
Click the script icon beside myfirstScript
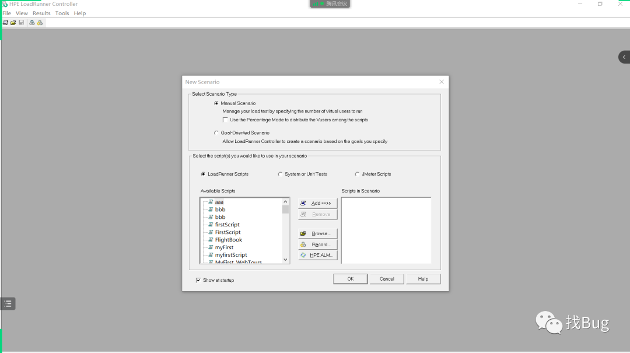coord(211,254)
